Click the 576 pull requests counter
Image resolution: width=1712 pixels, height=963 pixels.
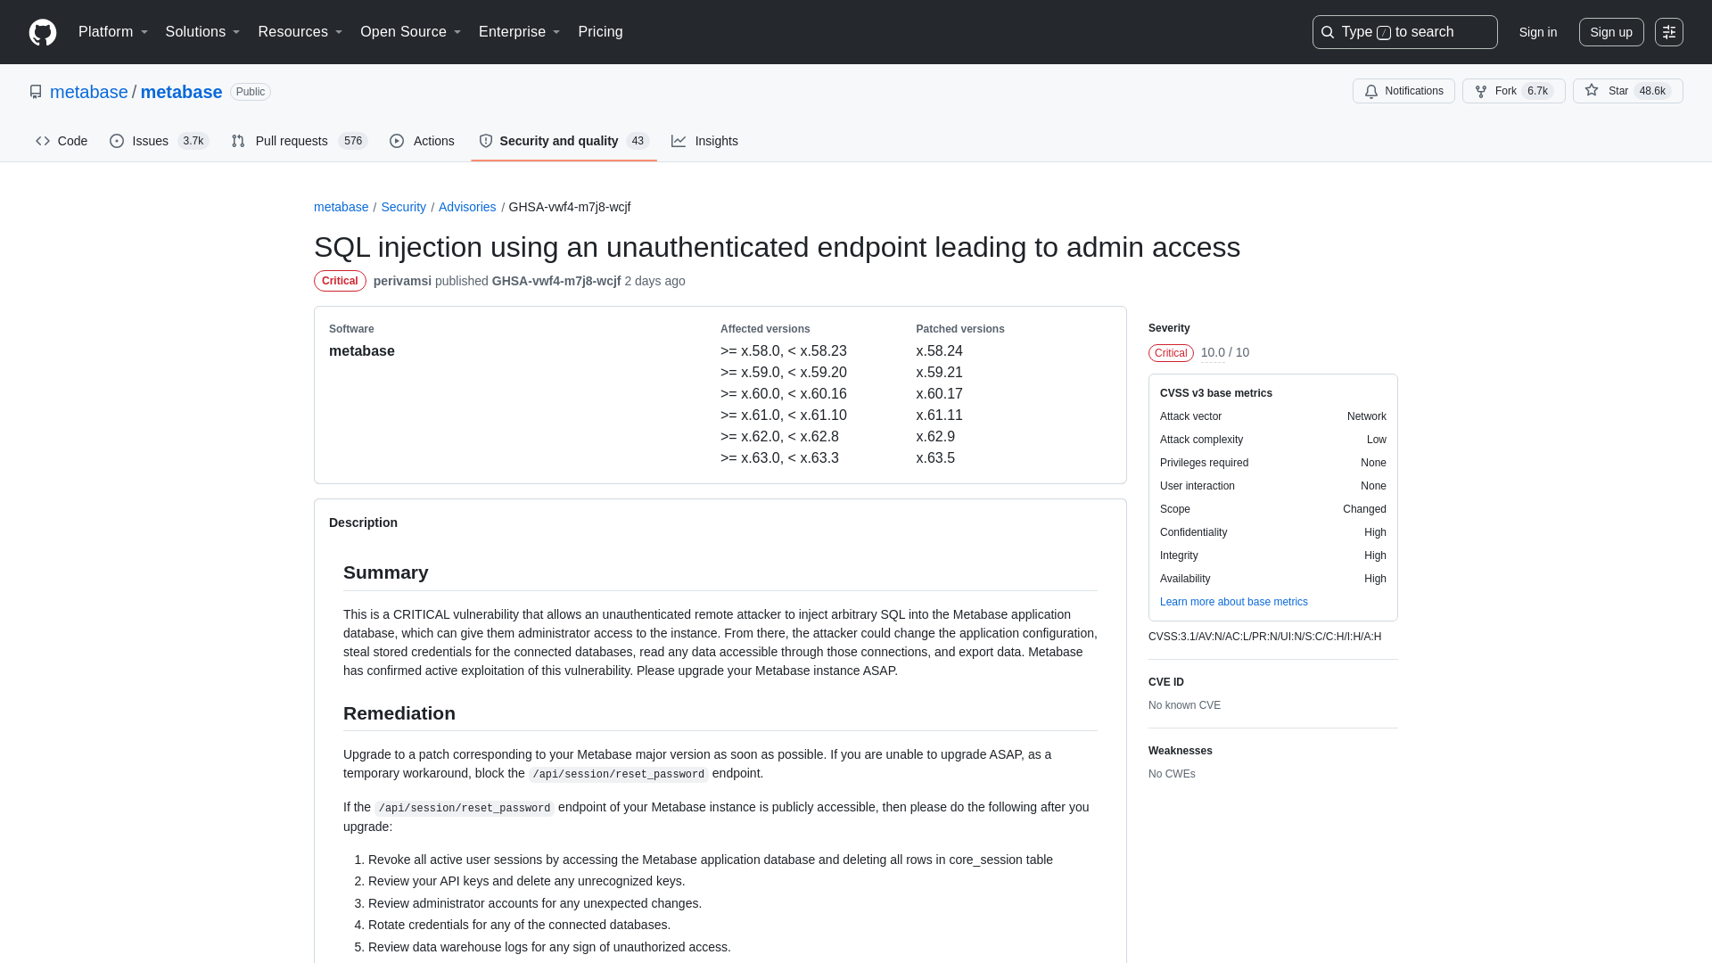coord(353,141)
